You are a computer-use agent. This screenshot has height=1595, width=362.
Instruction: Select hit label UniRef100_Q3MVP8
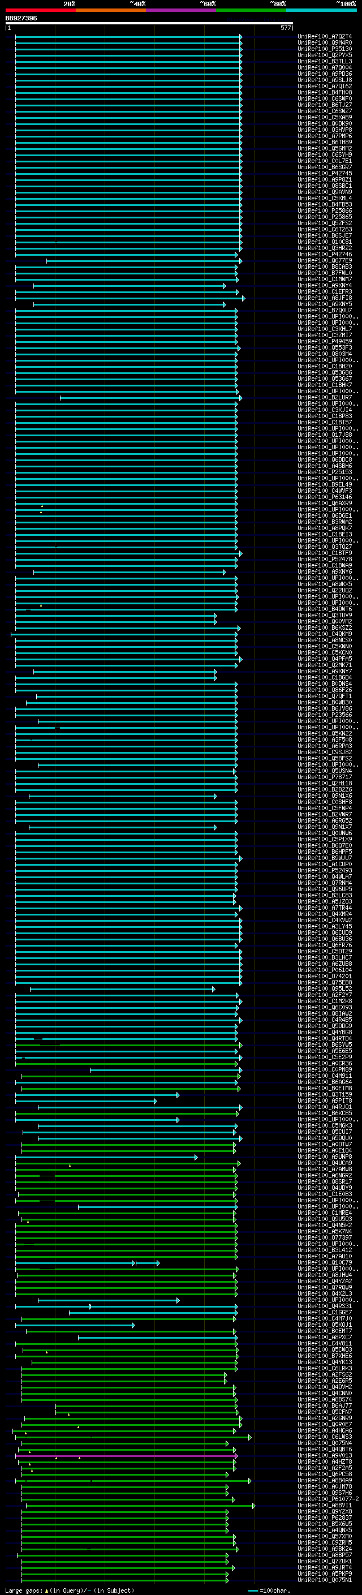pyautogui.click(x=325, y=130)
